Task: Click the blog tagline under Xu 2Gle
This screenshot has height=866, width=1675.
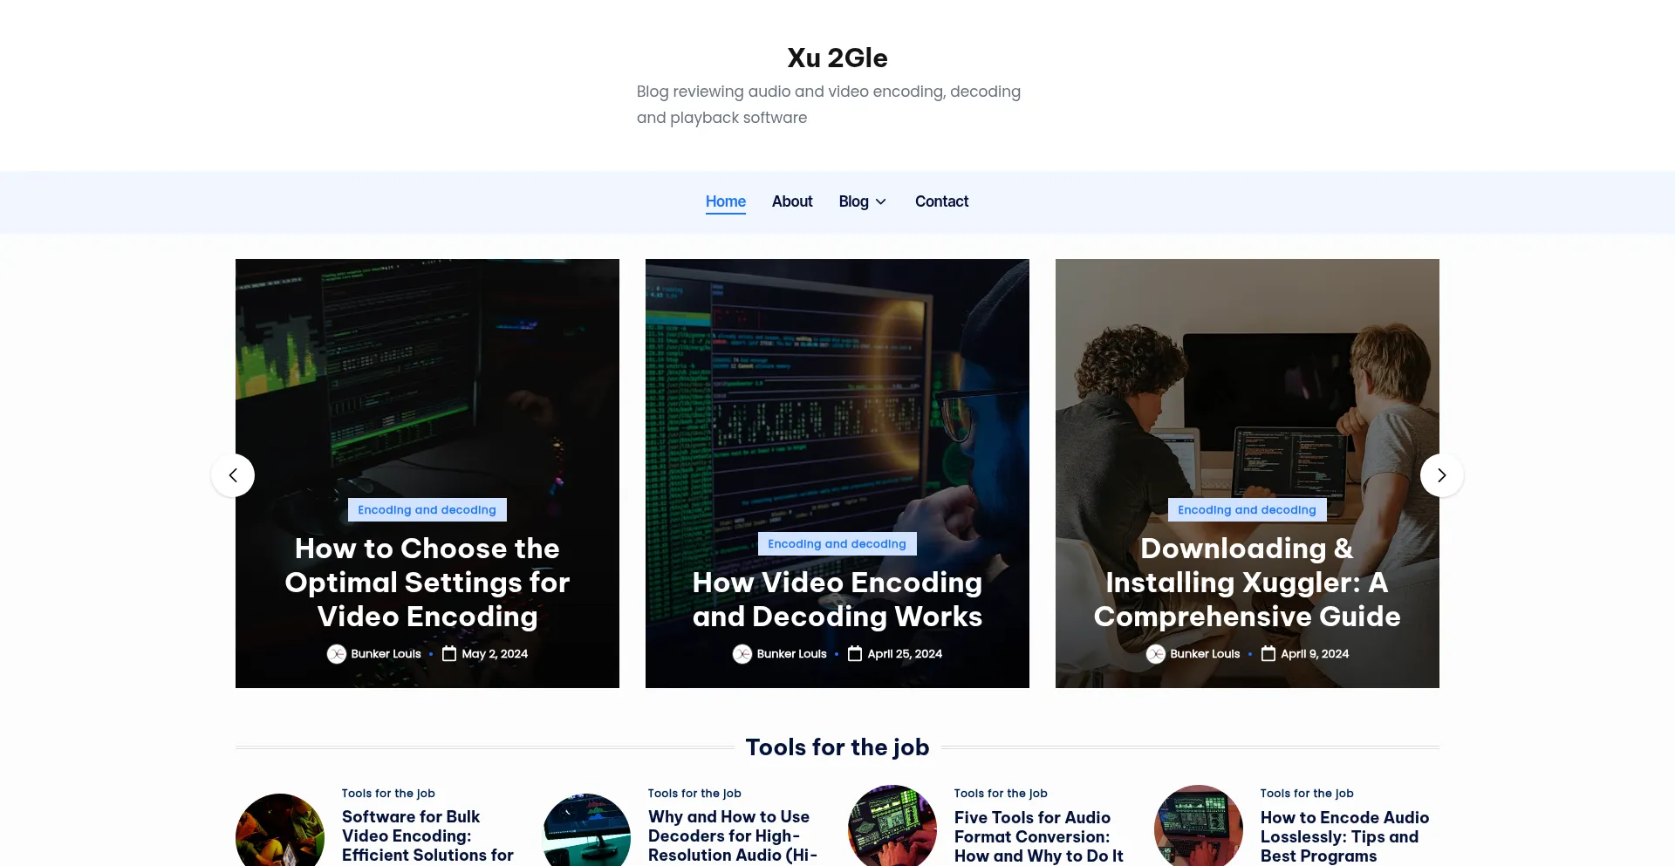Action: (x=829, y=105)
